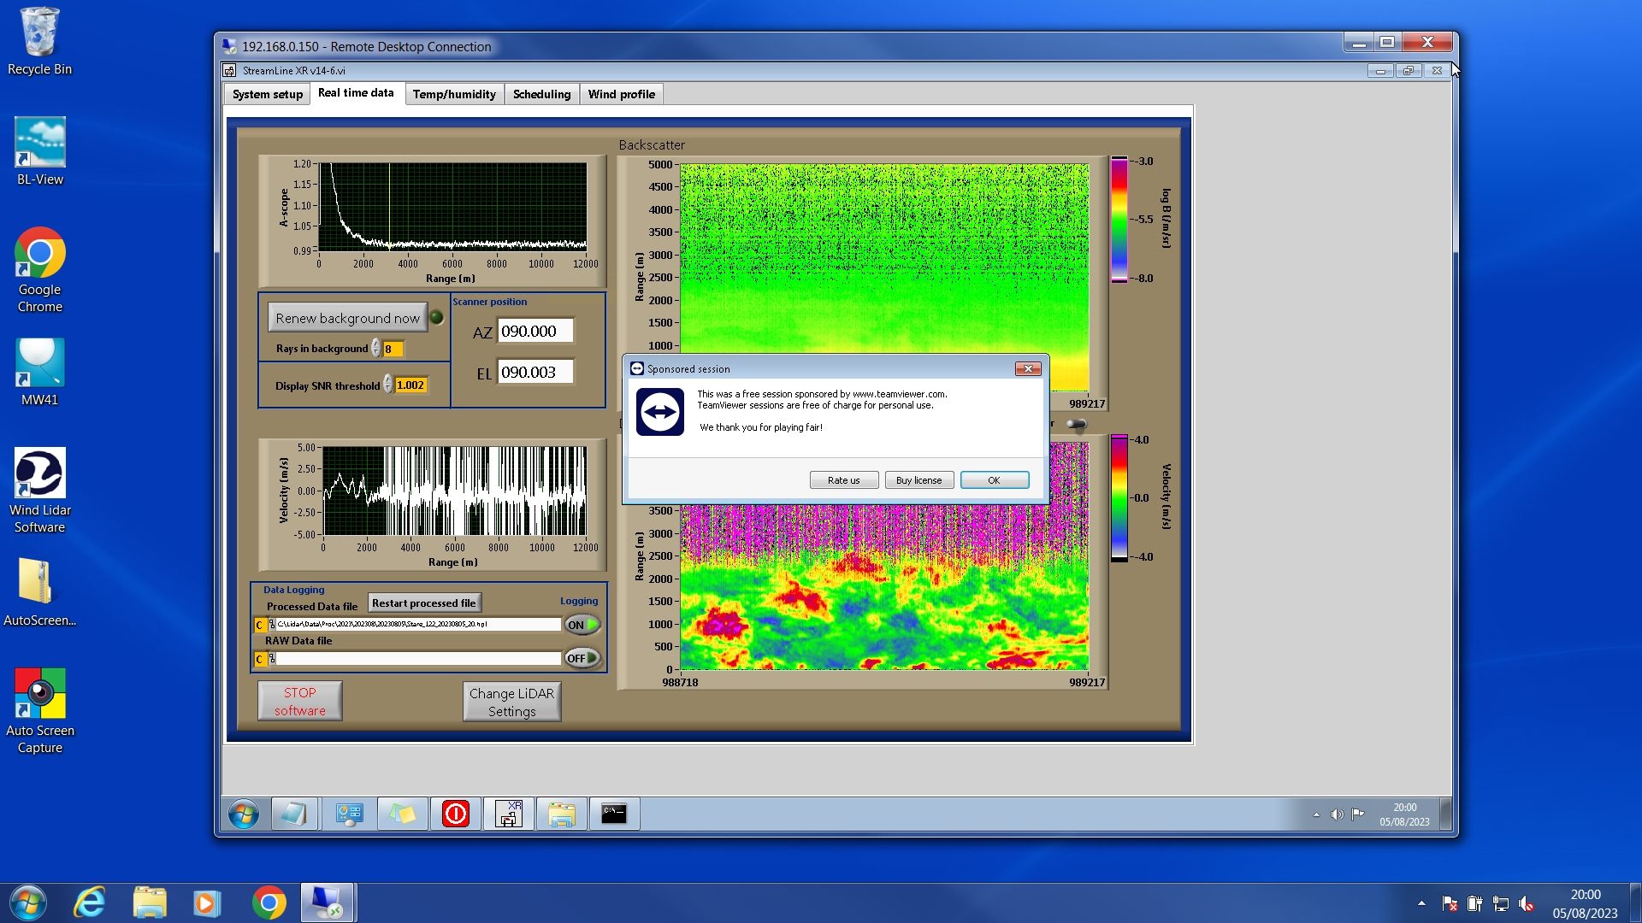Click the AZ scanner position field

click(535, 332)
